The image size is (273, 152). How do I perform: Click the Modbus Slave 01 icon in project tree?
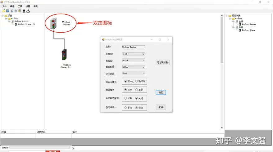tap(16, 25)
